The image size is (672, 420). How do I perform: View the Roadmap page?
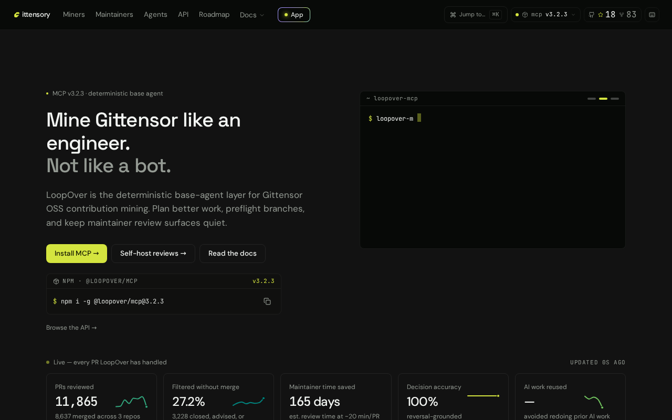[x=214, y=15]
